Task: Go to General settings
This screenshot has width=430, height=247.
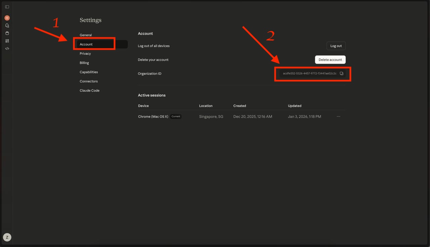Action: [86, 35]
